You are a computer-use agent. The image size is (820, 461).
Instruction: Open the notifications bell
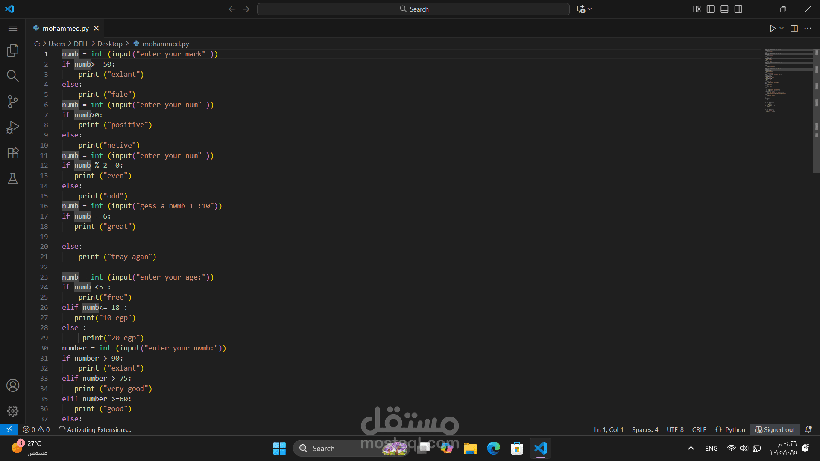(808, 429)
